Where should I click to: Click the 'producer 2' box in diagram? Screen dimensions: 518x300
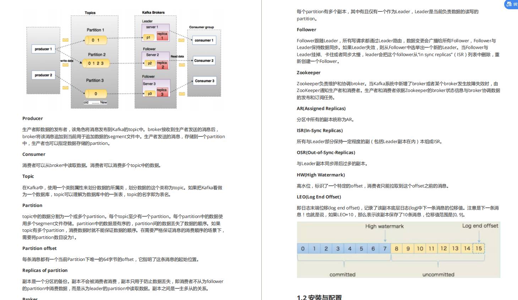(43, 75)
